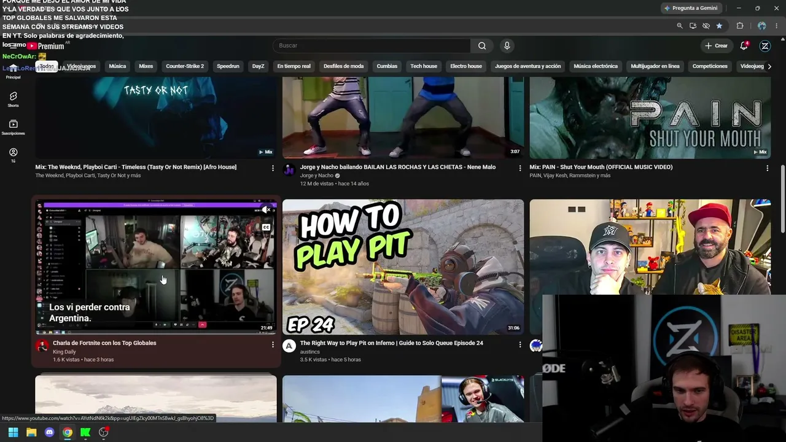
Task: Open options for PAIN Shut Your Mouth mix
Action: 767,168
